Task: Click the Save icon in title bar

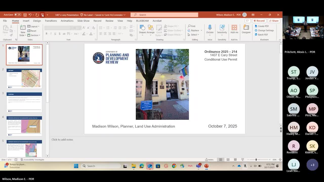Action: [25, 15]
